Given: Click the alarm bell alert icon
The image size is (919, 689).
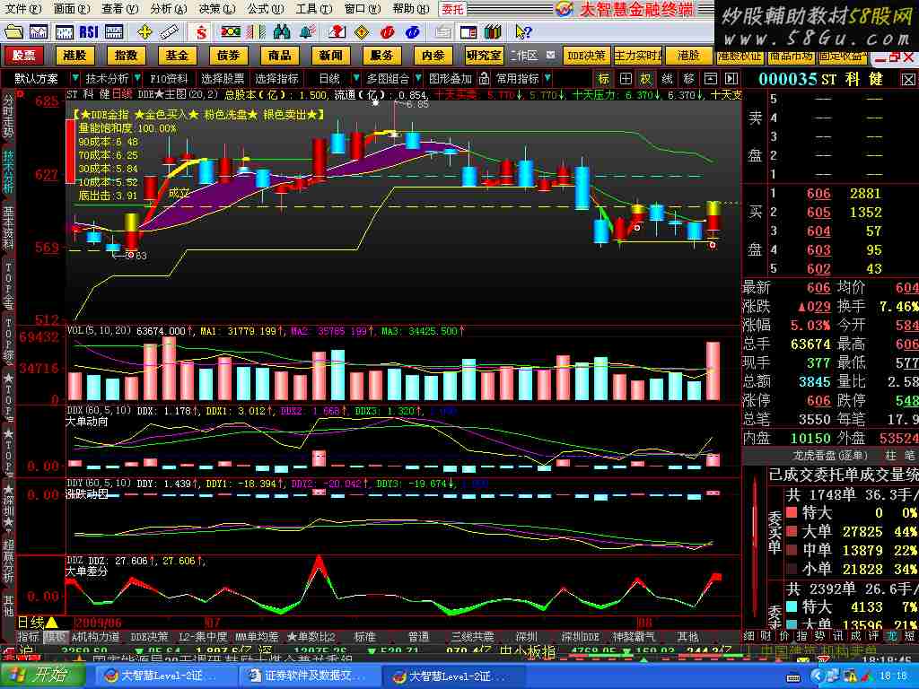Looking at the screenshot, I should 307,31.
